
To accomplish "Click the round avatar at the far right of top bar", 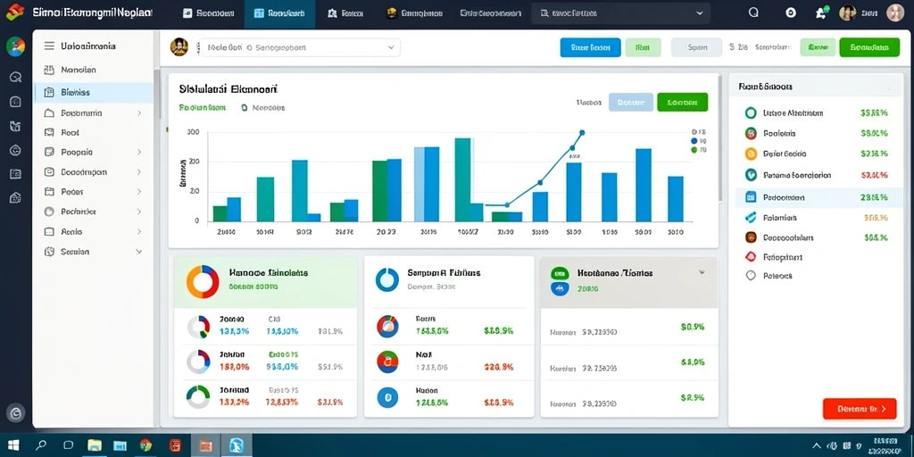I will point(894,12).
